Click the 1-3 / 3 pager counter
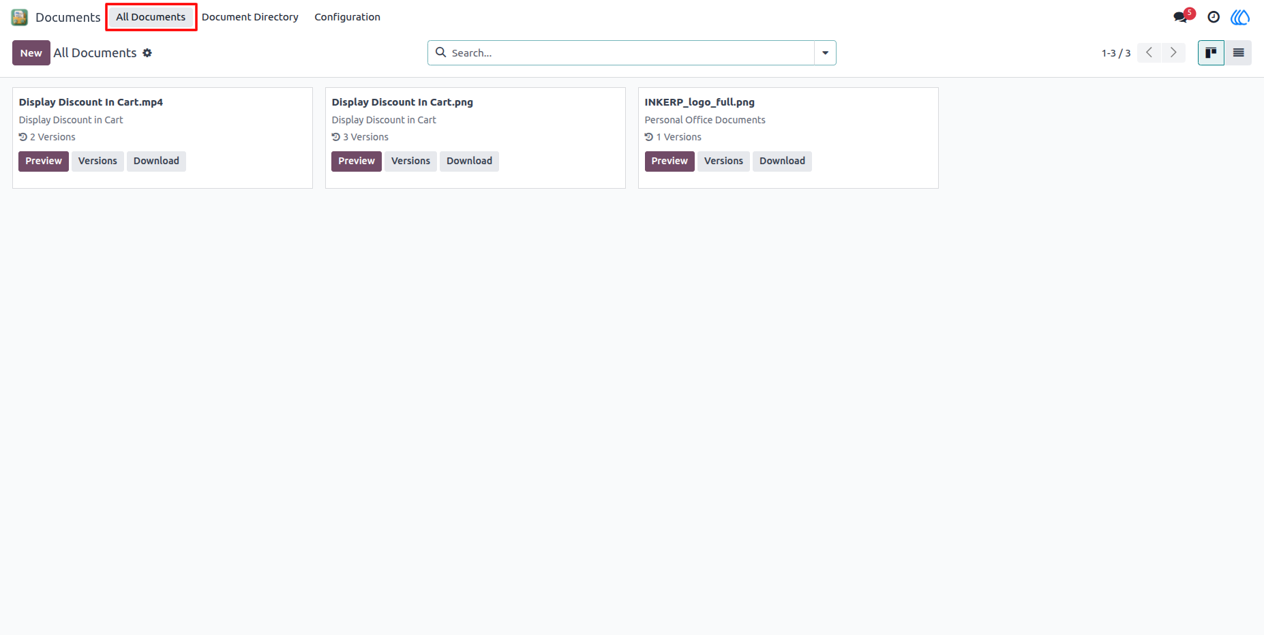Image resolution: width=1264 pixels, height=635 pixels. 1116,53
